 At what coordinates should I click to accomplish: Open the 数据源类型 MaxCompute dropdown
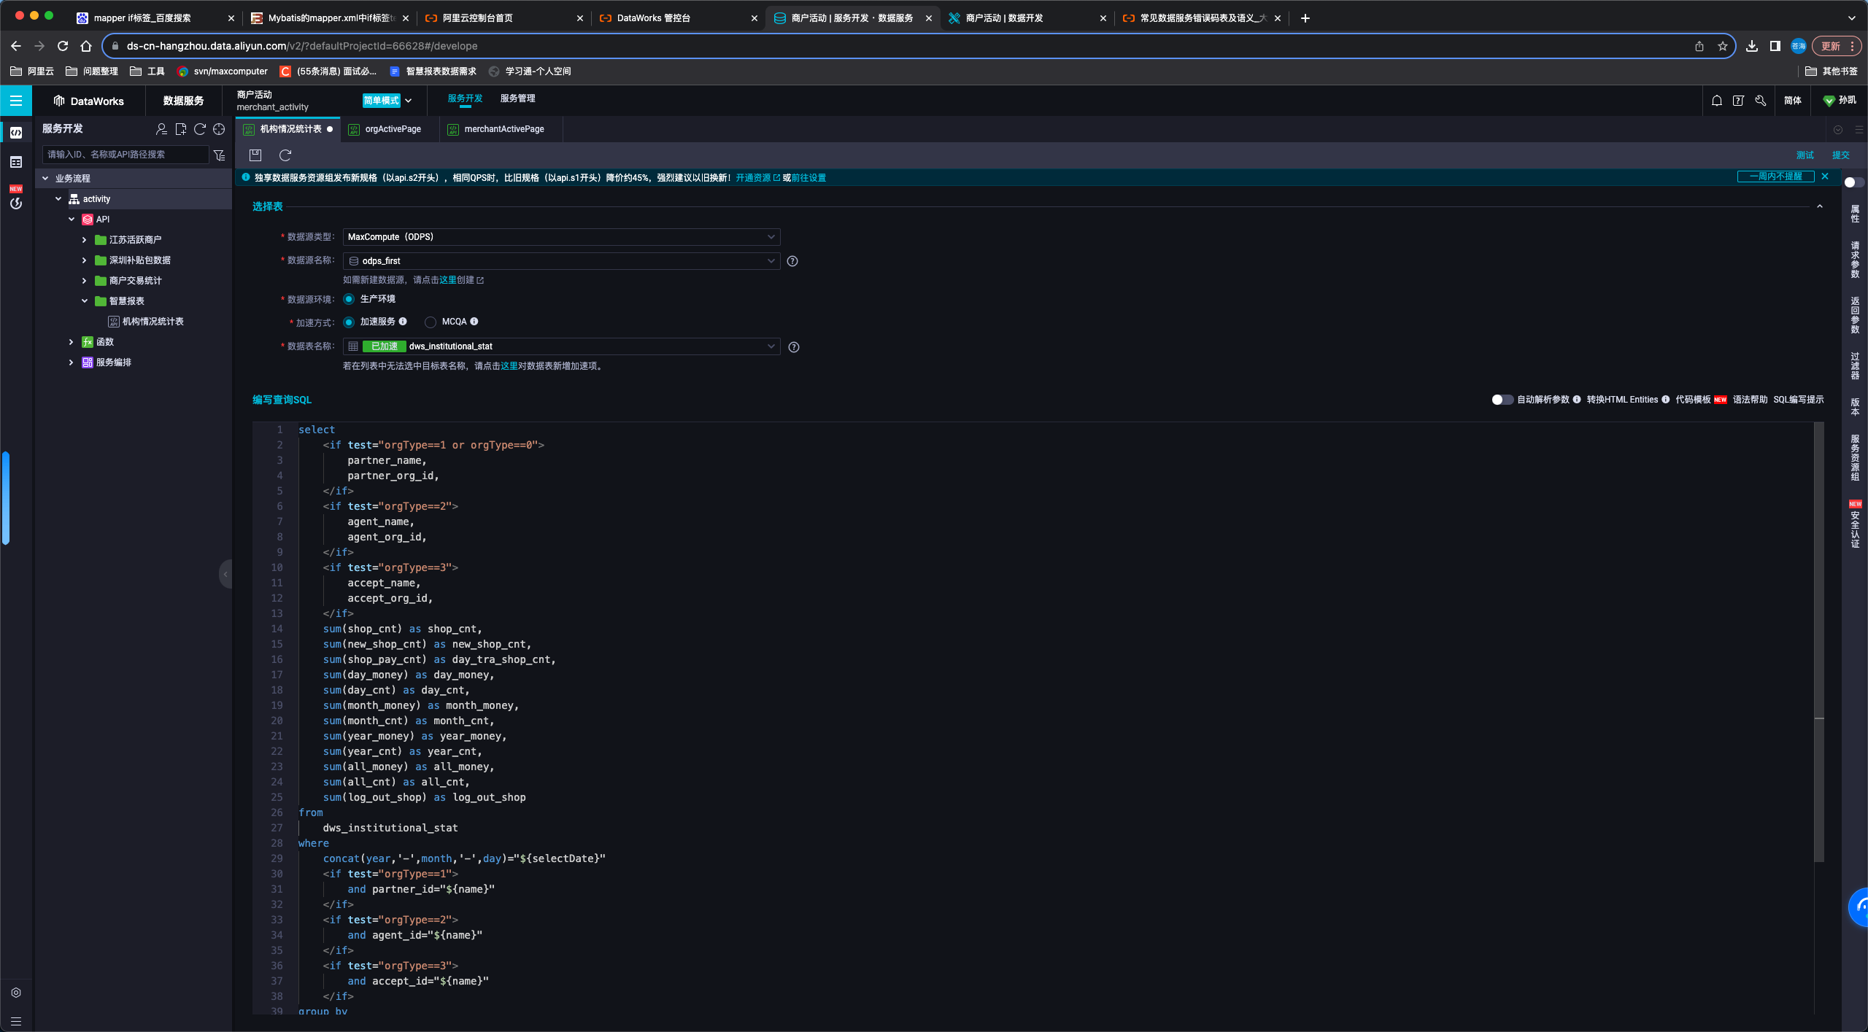click(x=560, y=237)
